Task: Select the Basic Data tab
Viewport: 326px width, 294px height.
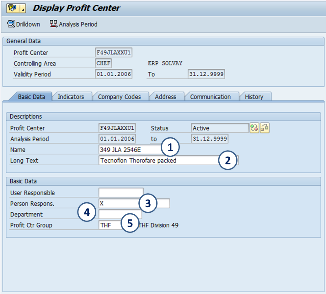Action: tap(31, 97)
